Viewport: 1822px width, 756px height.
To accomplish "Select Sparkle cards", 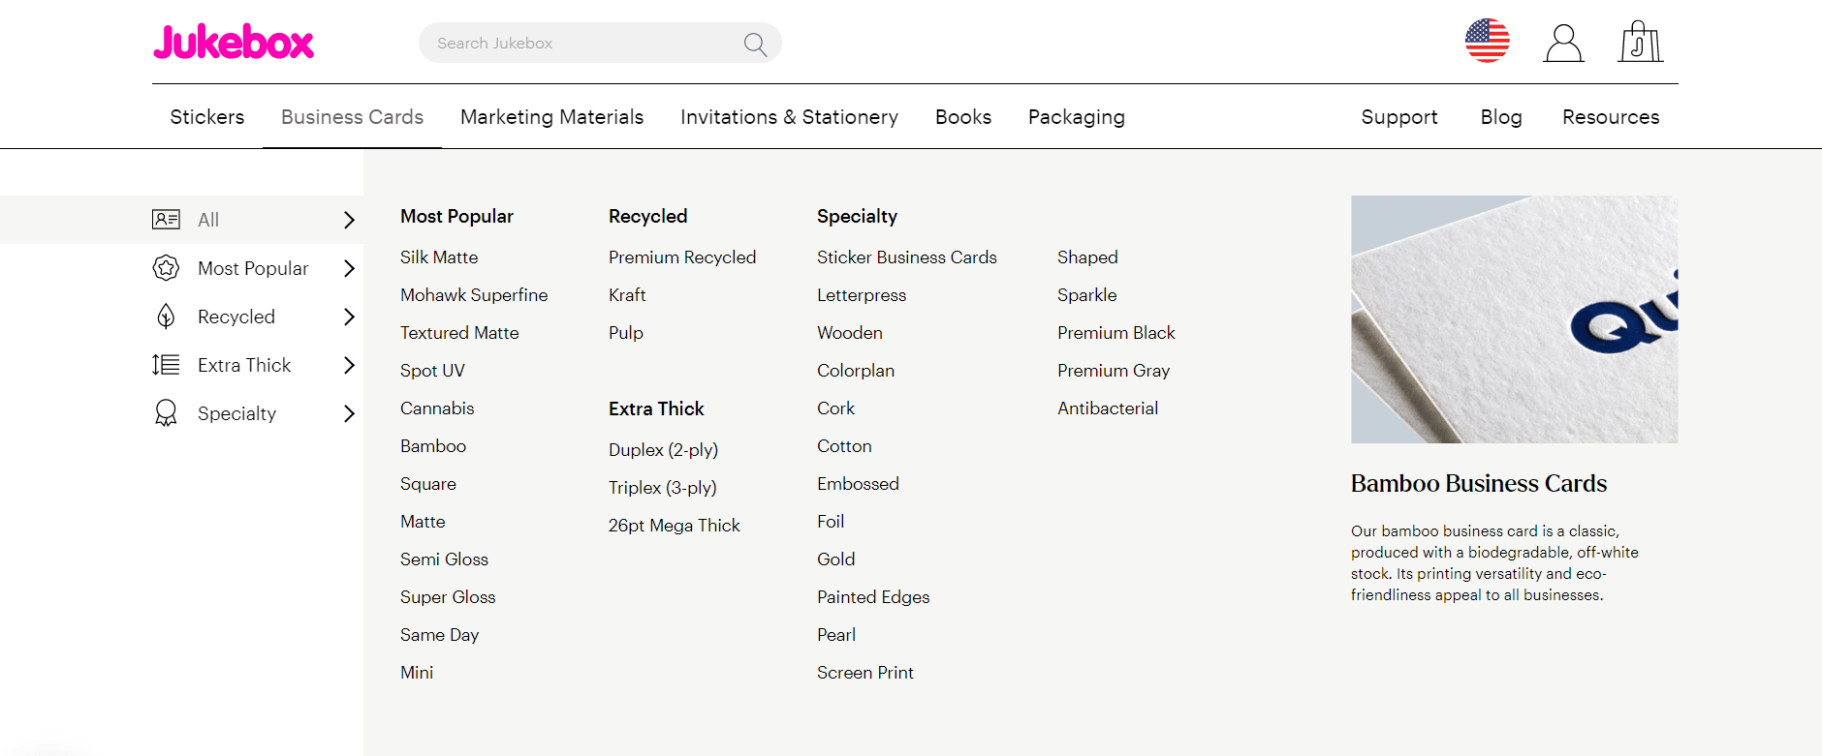I will click(x=1087, y=295).
